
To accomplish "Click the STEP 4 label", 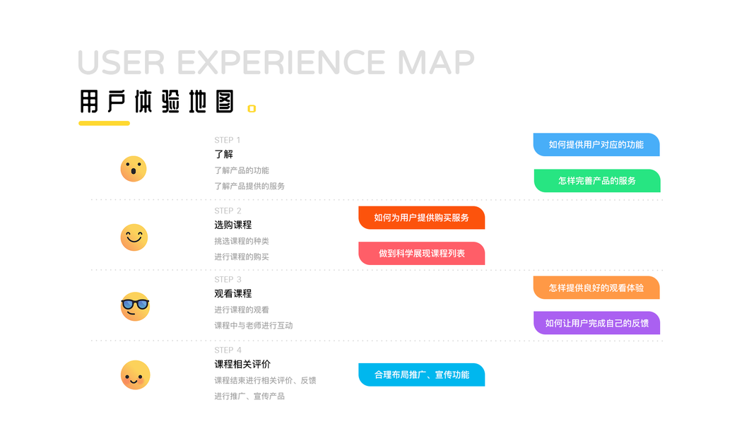I will coord(228,350).
